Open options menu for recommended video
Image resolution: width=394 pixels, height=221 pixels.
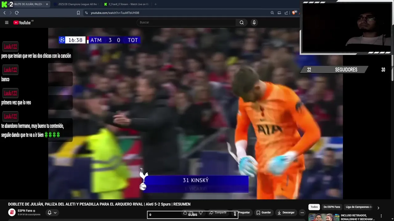[381, 216]
